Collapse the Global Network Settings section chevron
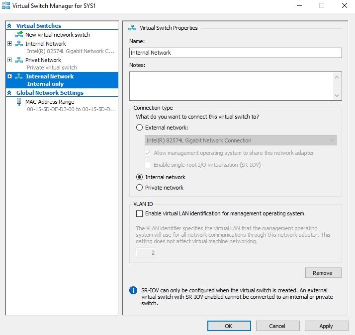Image resolution: width=355 pixels, height=335 pixels. 9,93
